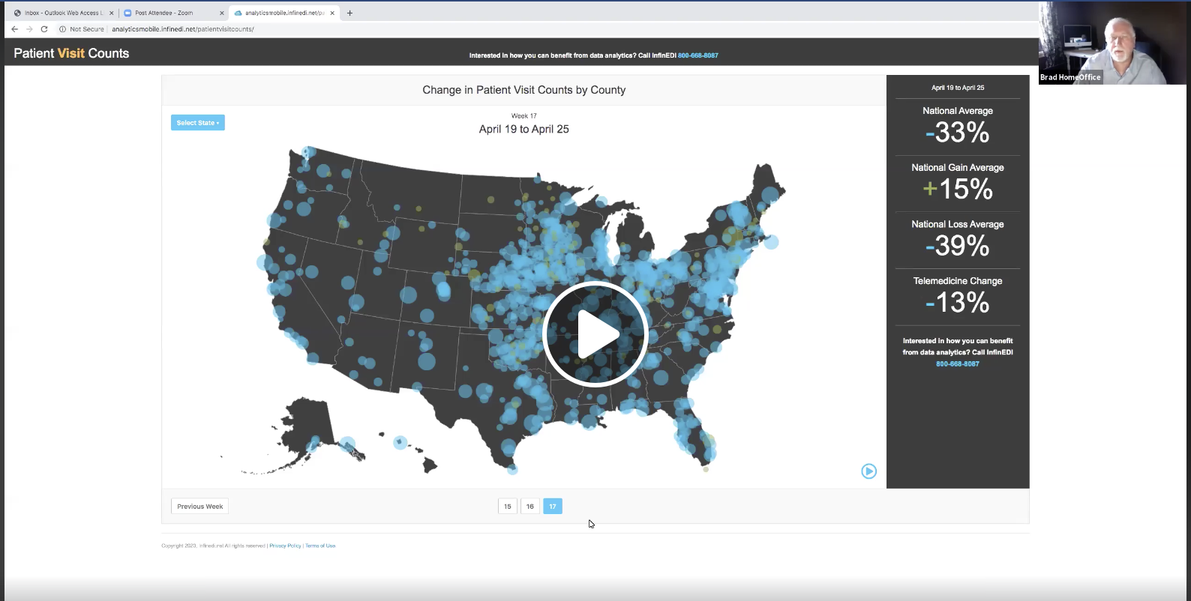Viewport: 1191px width, 601px height.
Task: Open the Terms of Use link
Action: [320, 546]
